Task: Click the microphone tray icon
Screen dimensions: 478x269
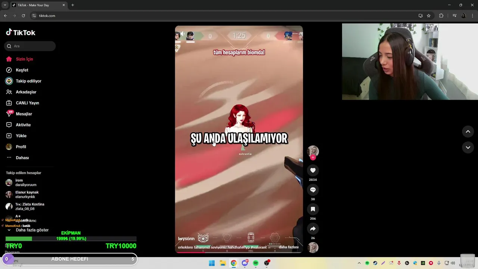Action: tap(439, 263)
